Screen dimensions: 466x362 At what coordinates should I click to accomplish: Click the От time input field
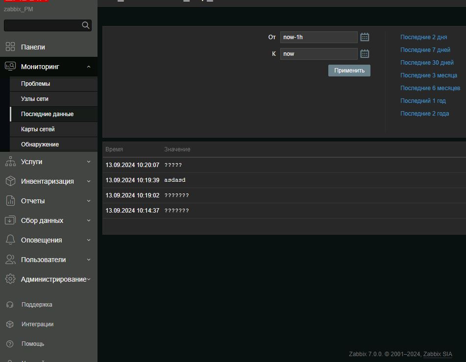(x=319, y=37)
